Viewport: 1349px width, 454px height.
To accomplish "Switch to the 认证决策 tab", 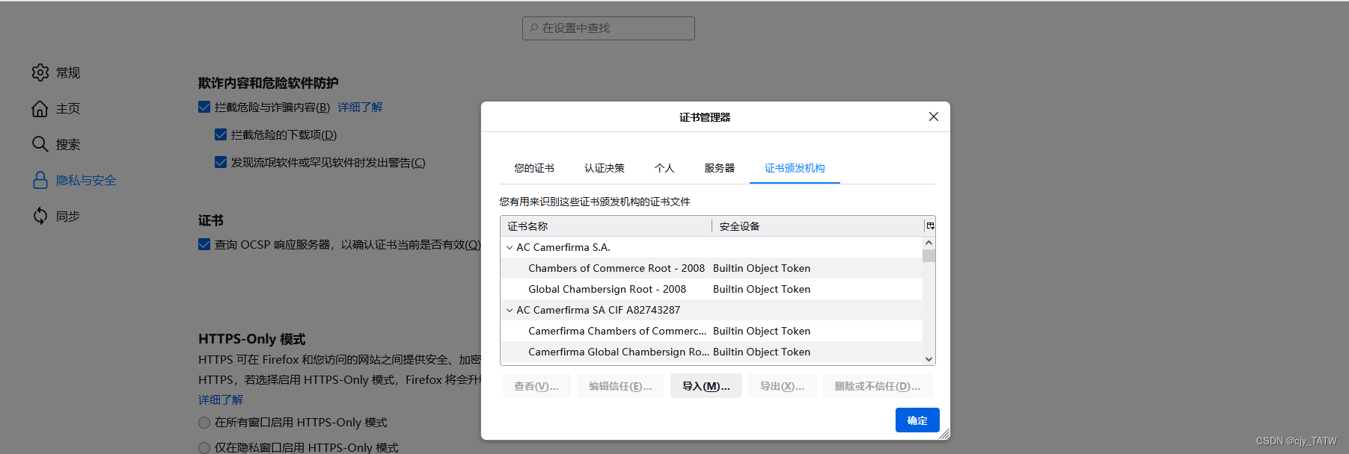I will [605, 168].
